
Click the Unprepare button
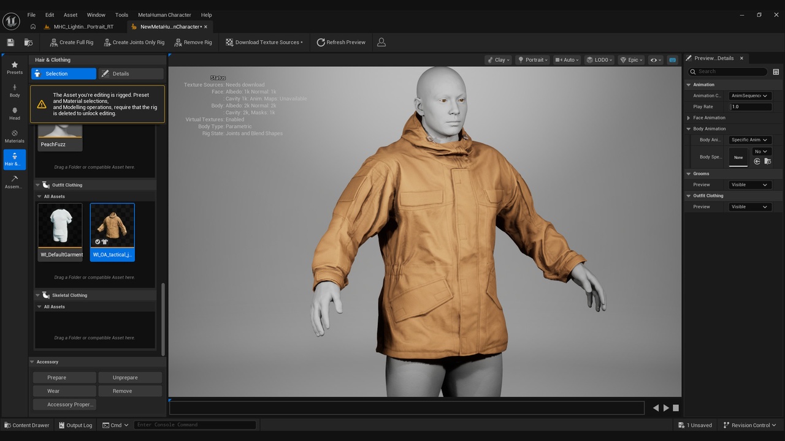click(129, 377)
